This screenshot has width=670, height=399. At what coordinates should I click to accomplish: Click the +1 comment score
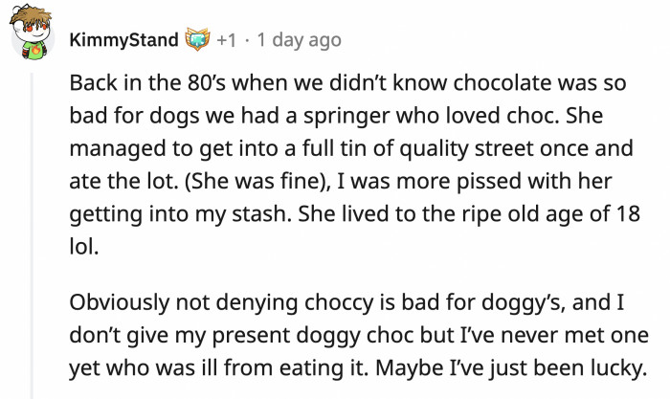[227, 40]
